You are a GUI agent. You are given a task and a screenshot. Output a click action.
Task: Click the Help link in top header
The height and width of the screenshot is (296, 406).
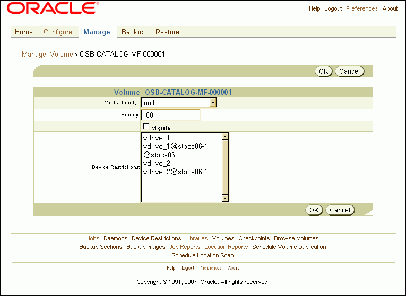point(315,9)
